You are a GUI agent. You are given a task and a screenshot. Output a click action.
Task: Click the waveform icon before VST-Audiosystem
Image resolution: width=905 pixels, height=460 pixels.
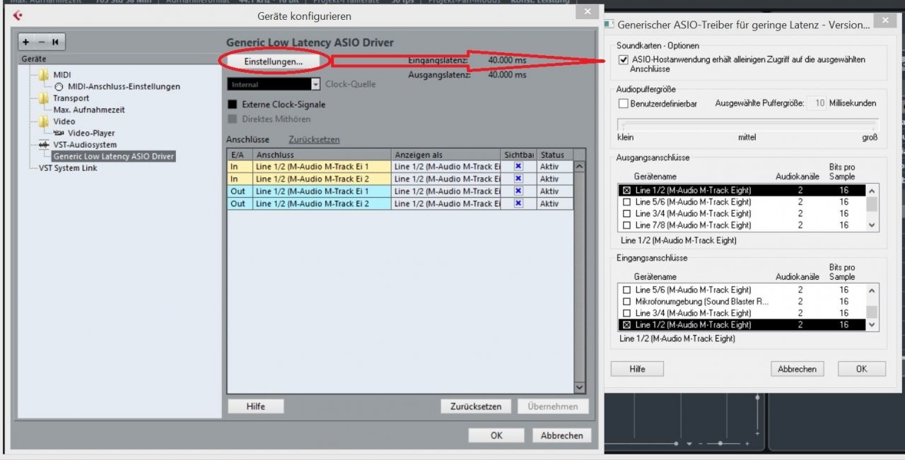(44, 145)
